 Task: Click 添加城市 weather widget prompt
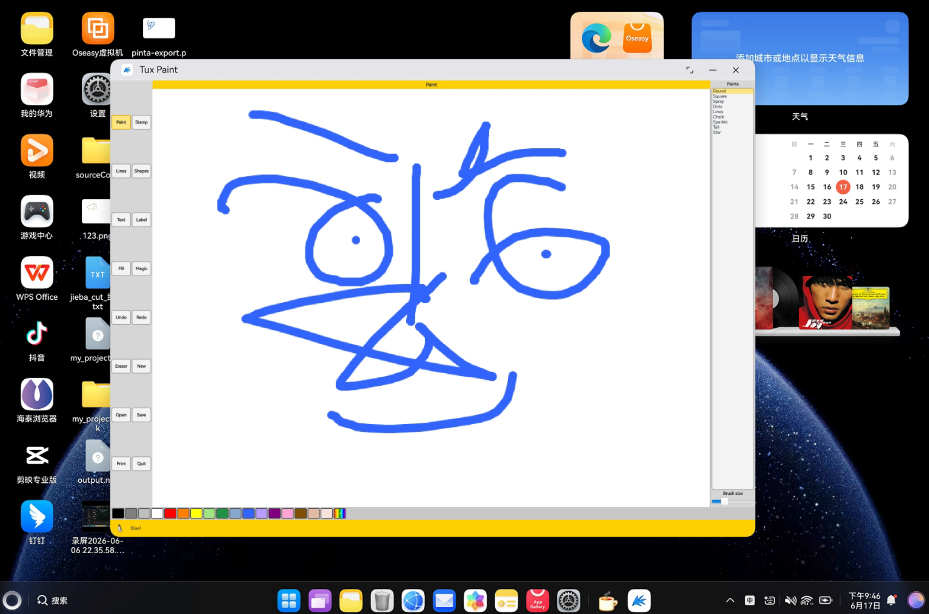click(x=800, y=58)
